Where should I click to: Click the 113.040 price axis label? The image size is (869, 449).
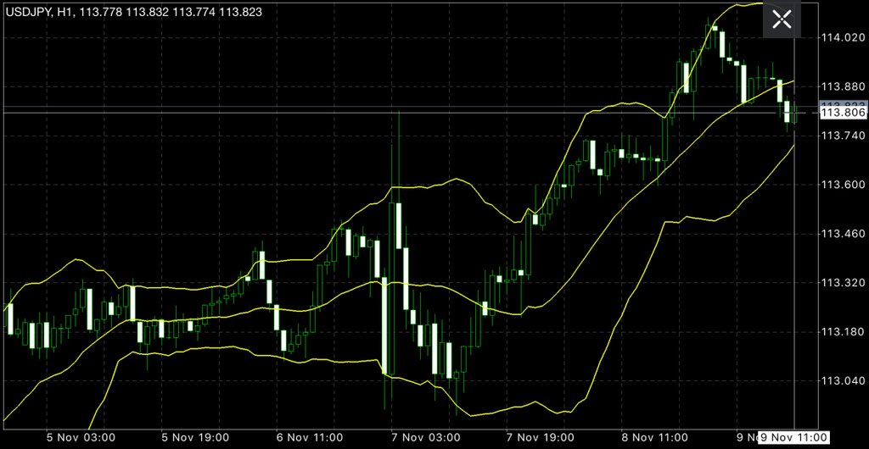tap(842, 381)
